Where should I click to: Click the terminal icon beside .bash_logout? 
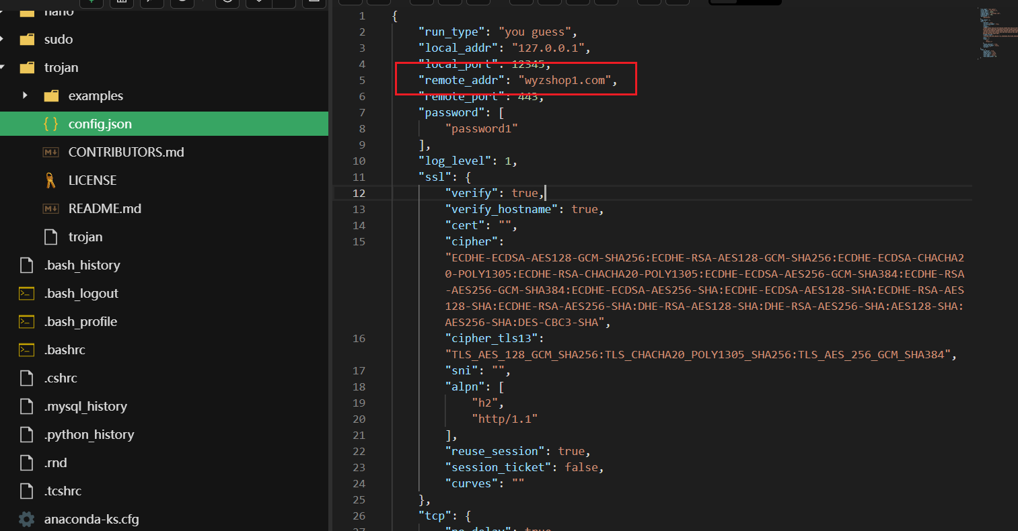coord(26,294)
